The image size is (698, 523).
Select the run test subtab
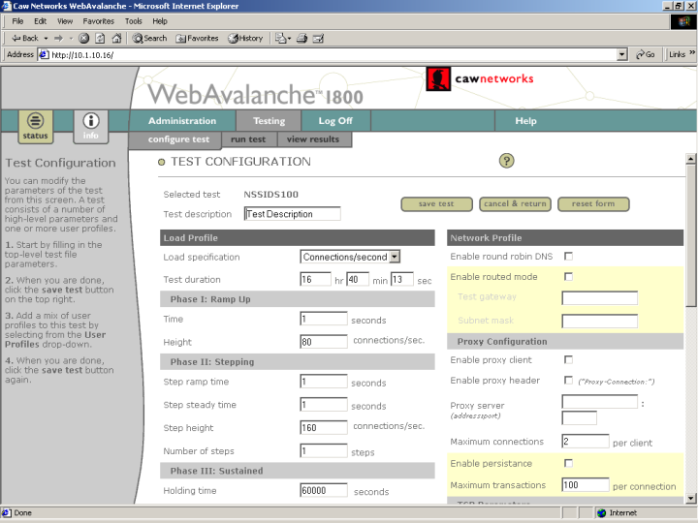point(248,139)
